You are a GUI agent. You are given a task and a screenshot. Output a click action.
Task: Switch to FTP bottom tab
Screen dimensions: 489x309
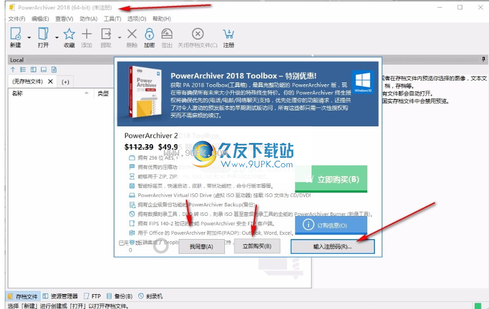tap(93, 296)
